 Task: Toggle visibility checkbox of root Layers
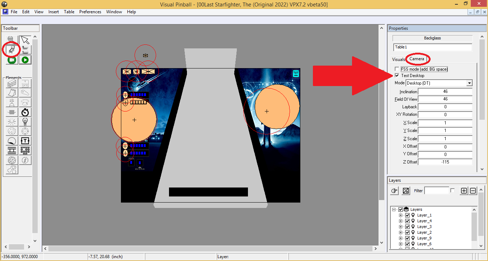click(400, 209)
